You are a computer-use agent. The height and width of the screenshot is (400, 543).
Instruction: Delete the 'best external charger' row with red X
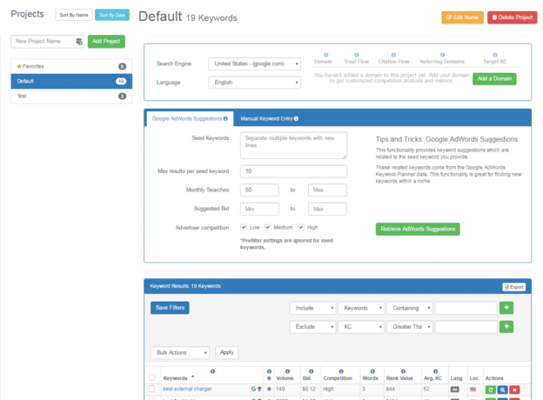click(x=514, y=390)
